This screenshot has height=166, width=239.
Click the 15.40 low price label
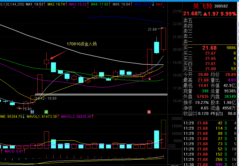click(x=27, y=109)
